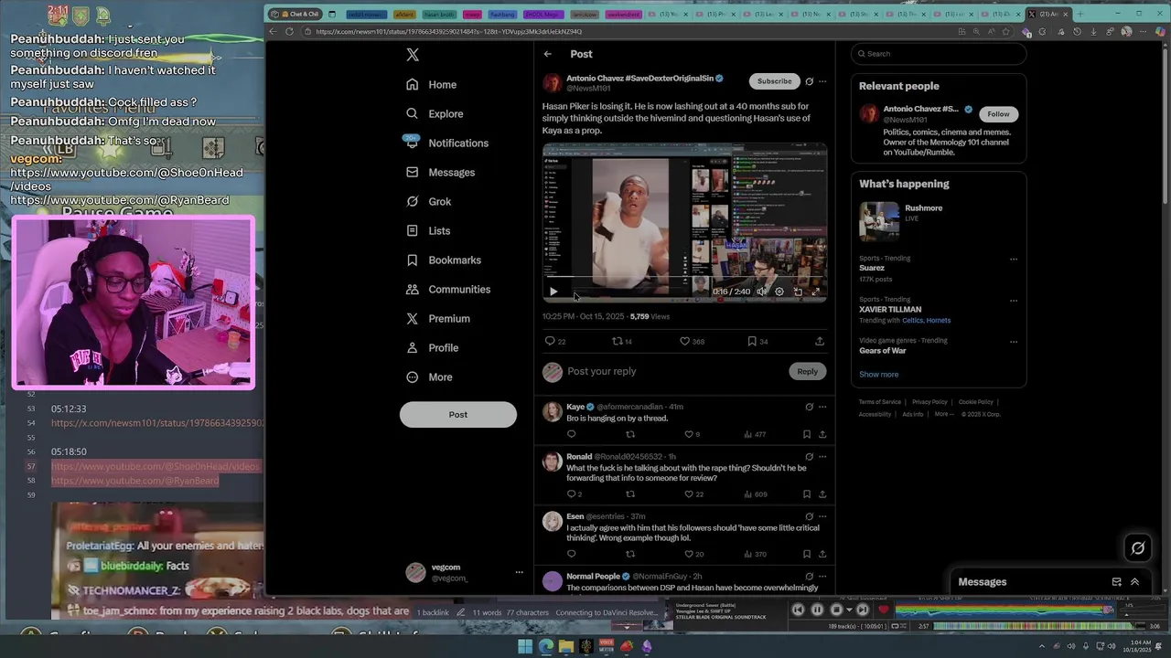Viewport: 1171px width, 658px height.
Task: Seek on the video progress bar
Action: tap(684, 279)
